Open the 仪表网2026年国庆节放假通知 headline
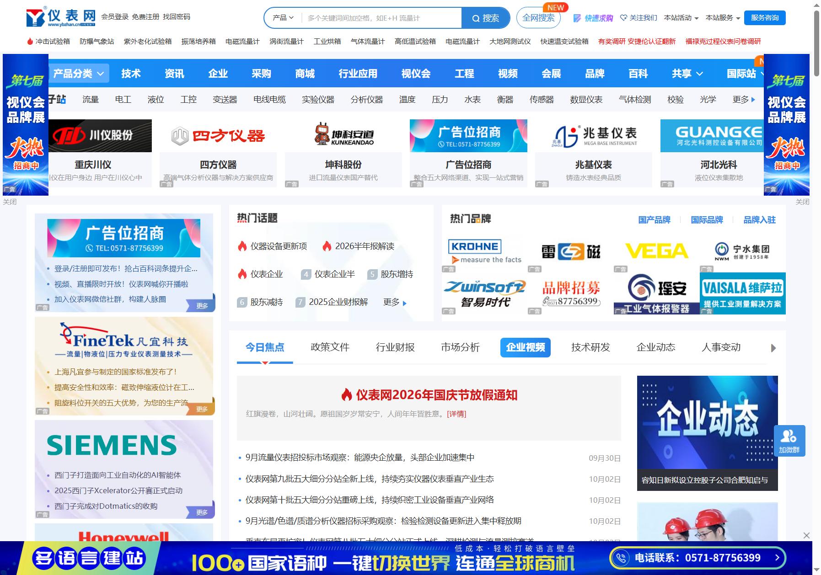Viewport: 821px width, 575px height. [436, 395]
